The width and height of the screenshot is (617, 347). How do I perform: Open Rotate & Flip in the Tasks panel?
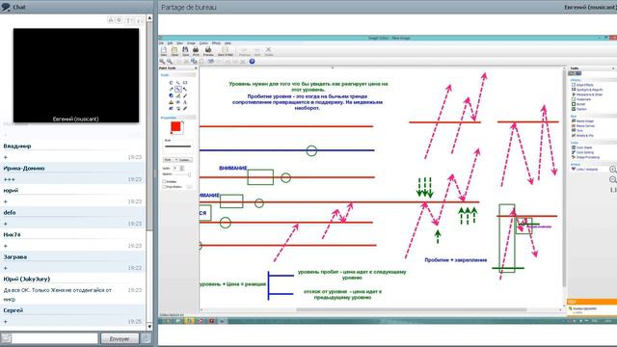[582, 135]
